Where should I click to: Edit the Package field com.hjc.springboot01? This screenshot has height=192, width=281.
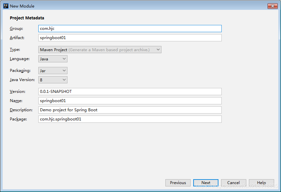(130, 119)
